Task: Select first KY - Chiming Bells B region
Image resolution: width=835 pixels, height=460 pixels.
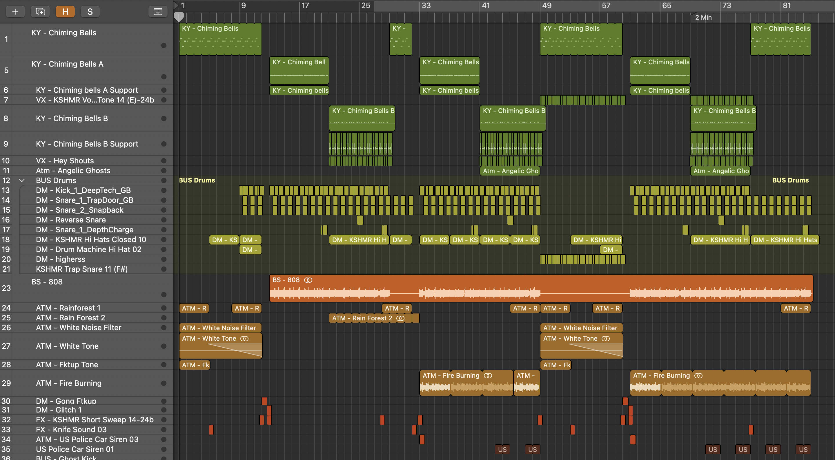Action: coord(362,118)
